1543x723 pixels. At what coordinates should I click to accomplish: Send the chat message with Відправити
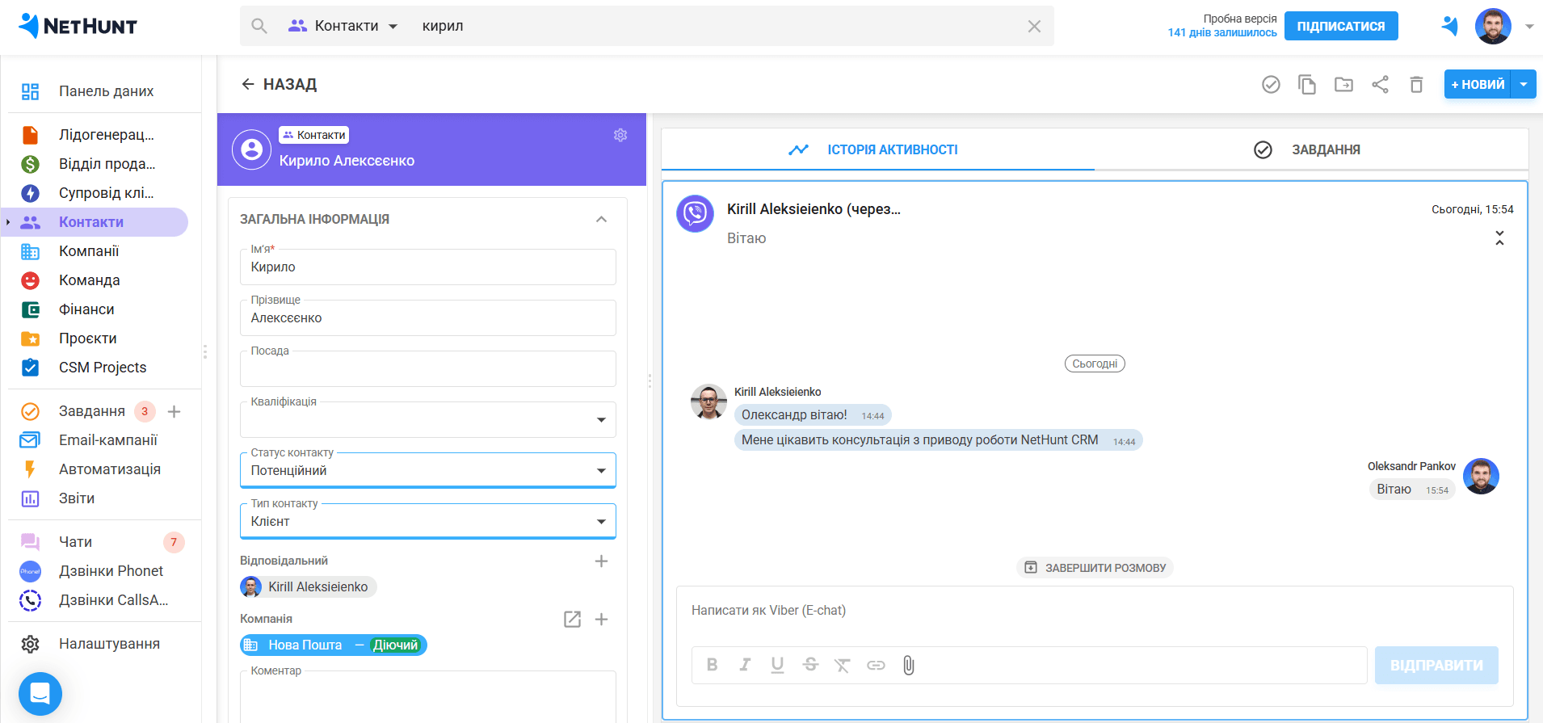click(1436, 665)
